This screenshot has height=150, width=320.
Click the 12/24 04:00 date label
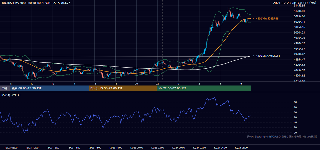point(220,148)
